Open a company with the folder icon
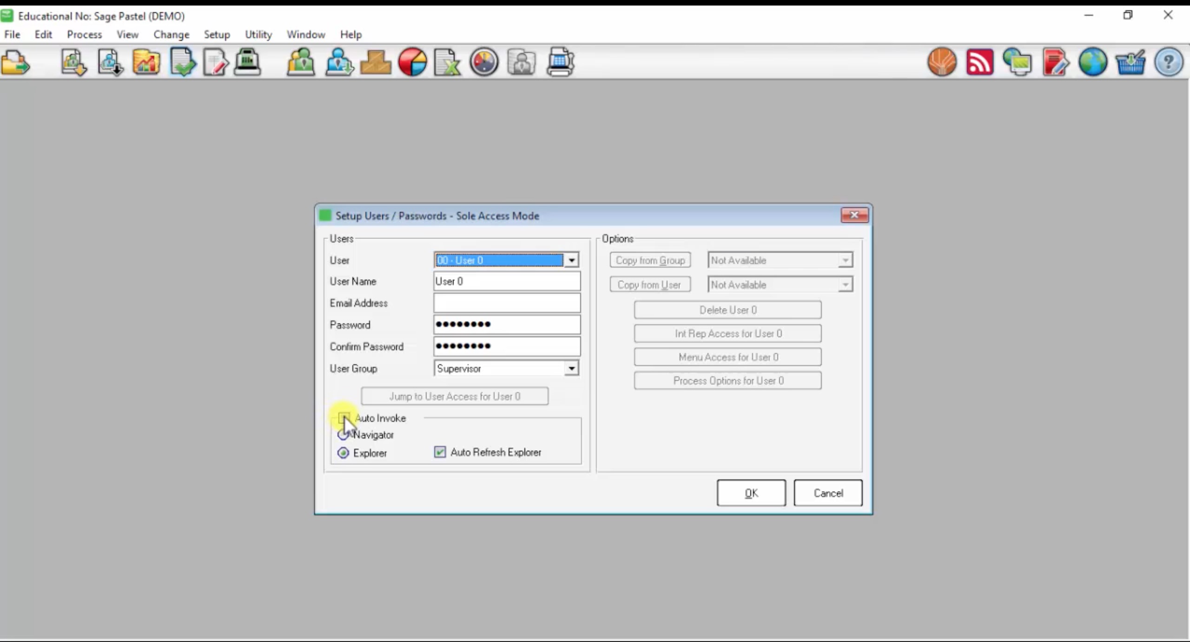Image resolution: width=1190 pixels, height=642 pixels. 16,62
